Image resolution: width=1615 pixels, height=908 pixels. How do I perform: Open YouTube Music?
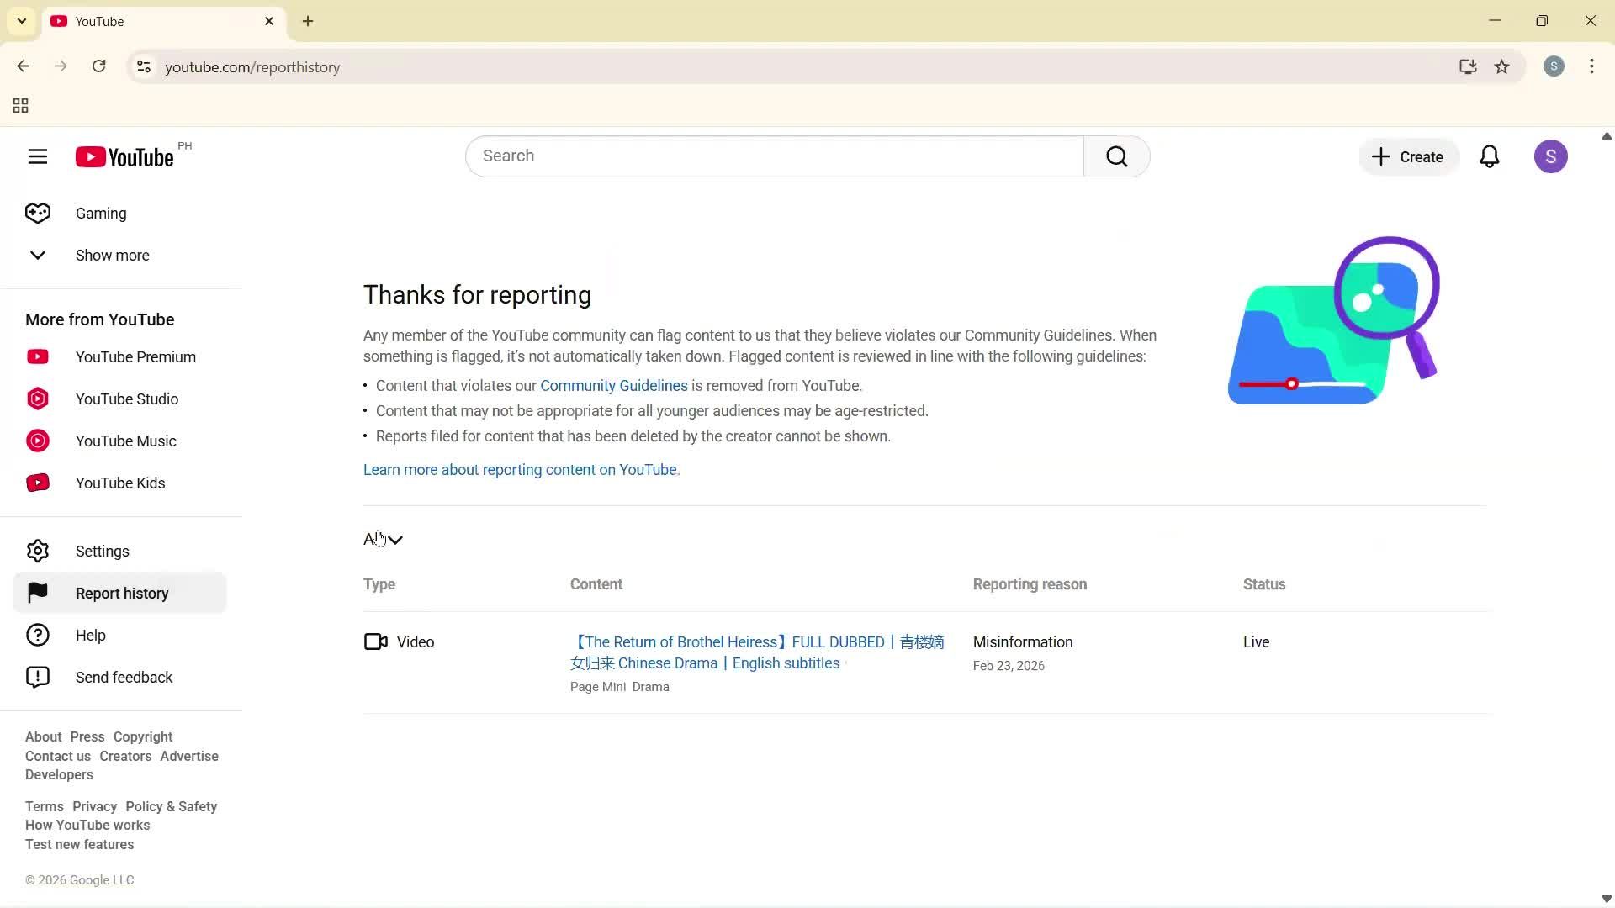tap(125, 441)
